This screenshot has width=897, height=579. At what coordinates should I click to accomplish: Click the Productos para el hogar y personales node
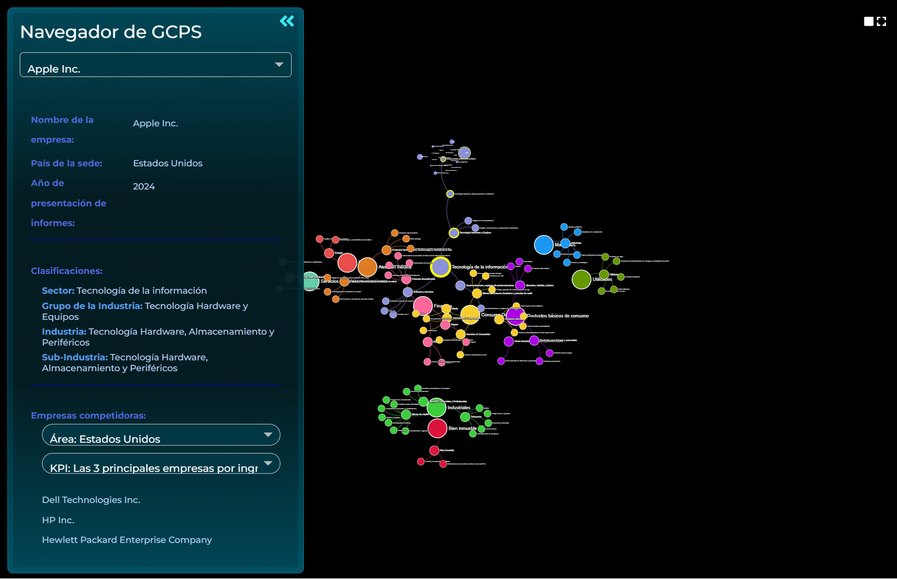[x=534, y=340]
